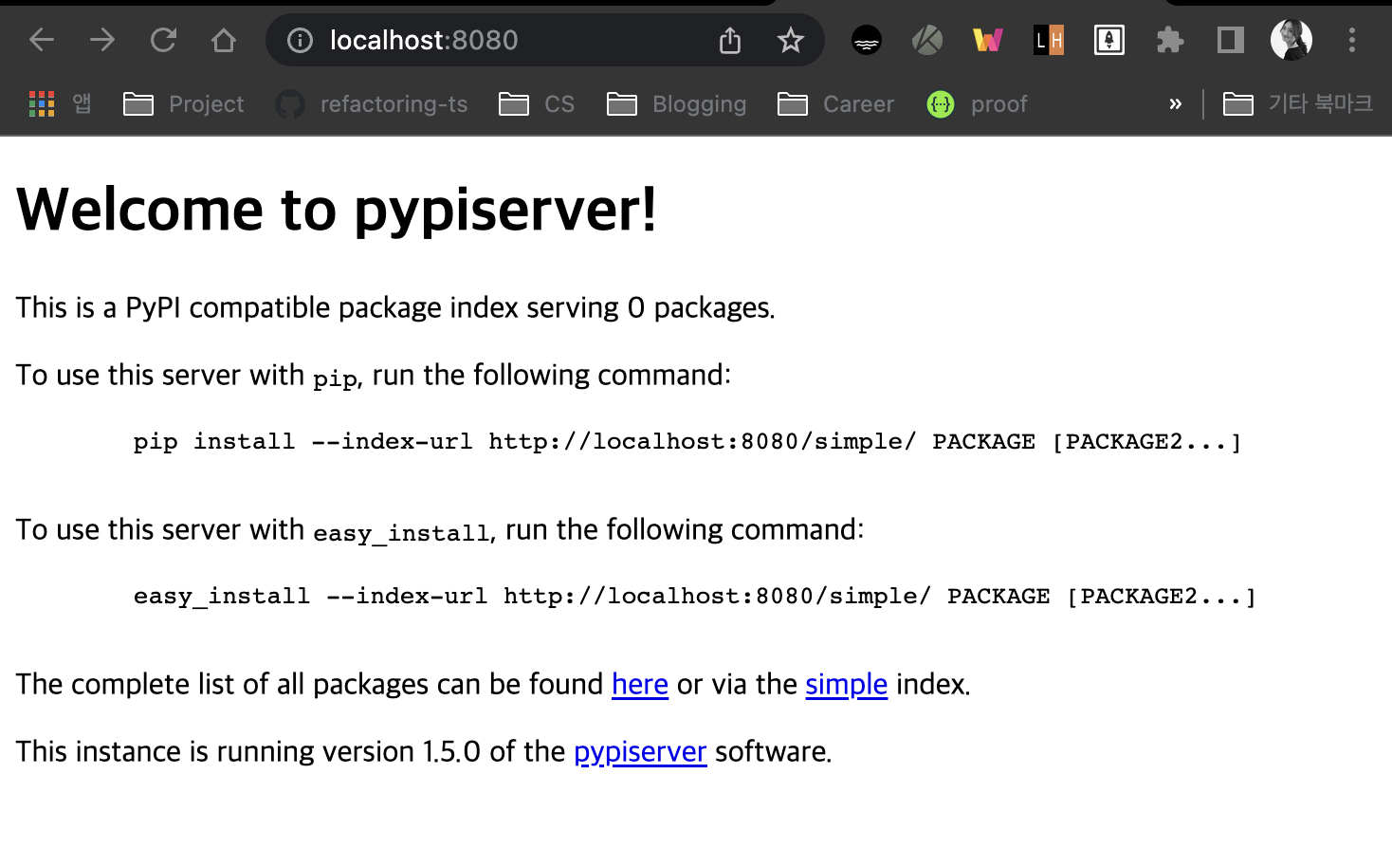The width and height of the screenshot is (1392, 848).
Task: Open the 기타 북마크 folder
Action: tap(1297, 104)
